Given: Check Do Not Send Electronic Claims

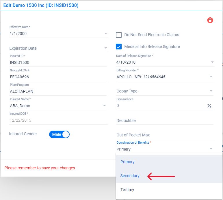Looking at the screenshot, I should (x=119, y=35).
